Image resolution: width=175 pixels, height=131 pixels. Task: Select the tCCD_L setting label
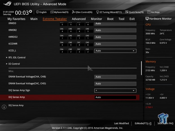click(x=12, y=51)
